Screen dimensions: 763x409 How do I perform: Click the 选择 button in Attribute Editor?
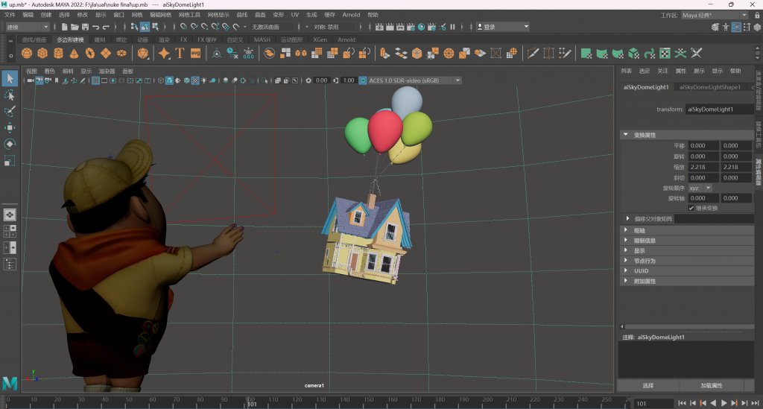648,385
